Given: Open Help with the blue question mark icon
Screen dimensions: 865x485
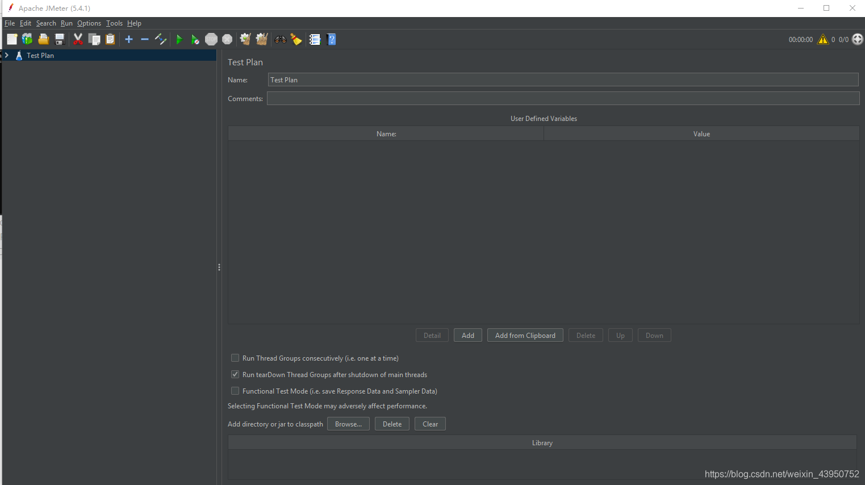Looking at the screenshot, I should [x=332, y=39].
